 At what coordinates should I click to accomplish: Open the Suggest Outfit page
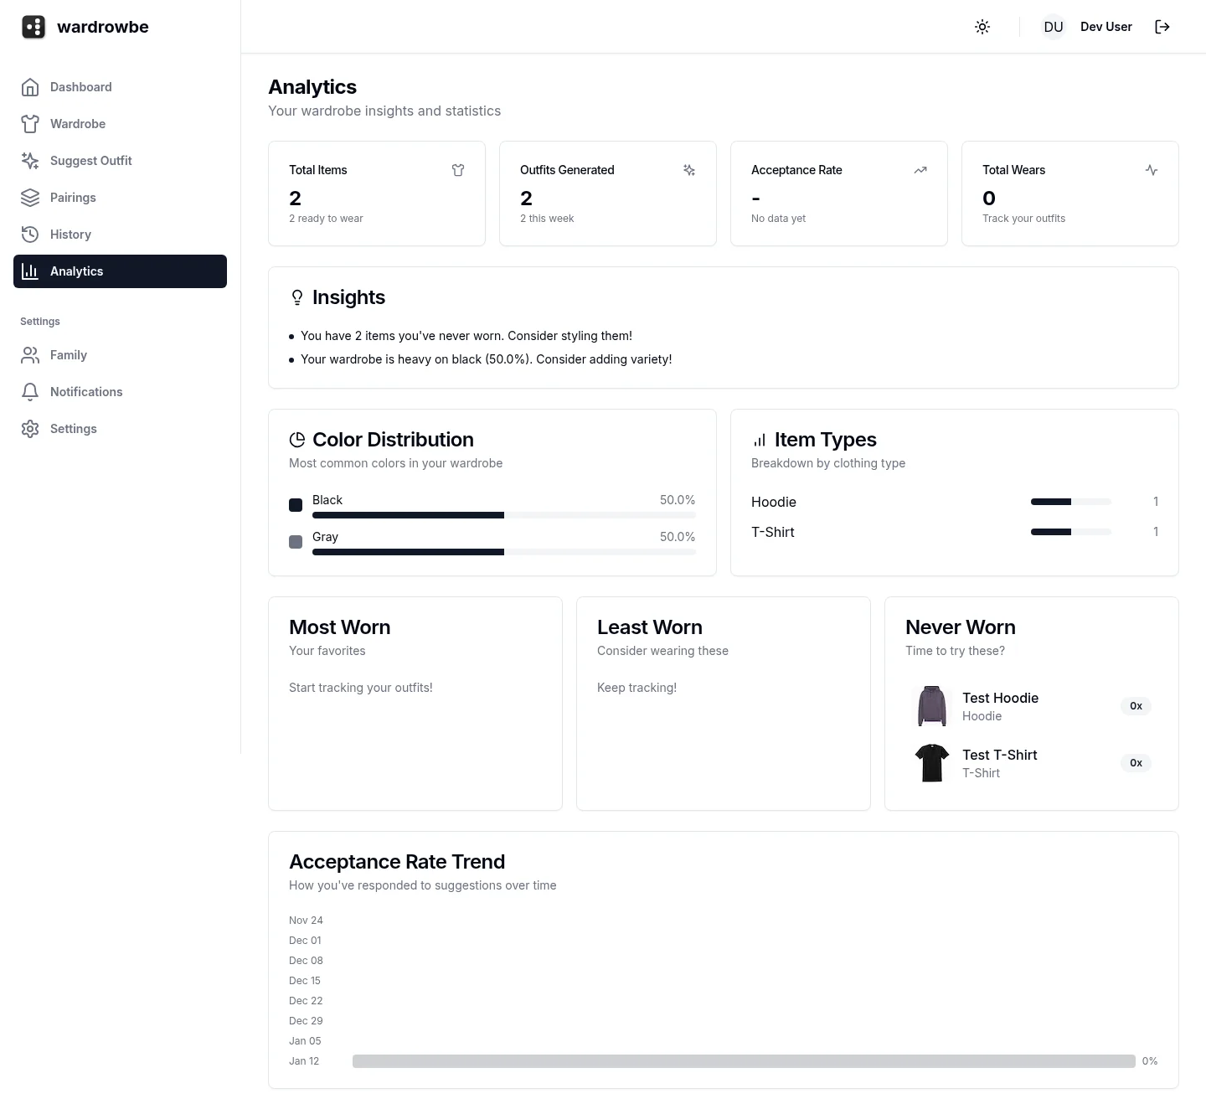(90, 161)
